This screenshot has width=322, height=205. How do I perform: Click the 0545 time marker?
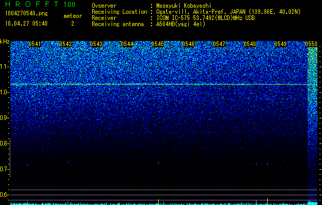(x=158, y=44)
